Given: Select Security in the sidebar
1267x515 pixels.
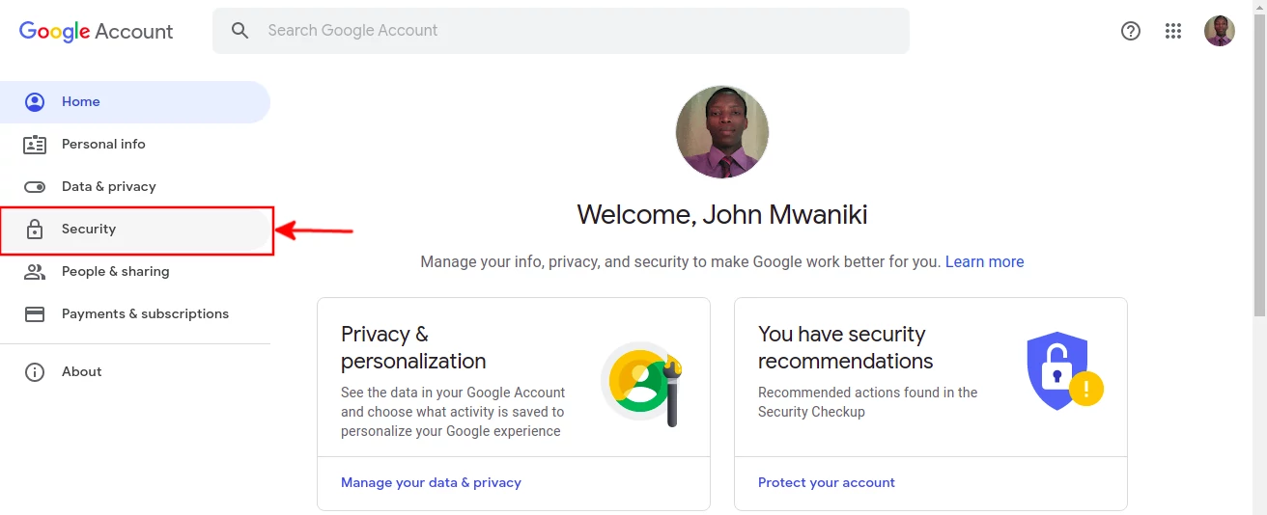Looking at the screenshot, I should coord(135,230).
